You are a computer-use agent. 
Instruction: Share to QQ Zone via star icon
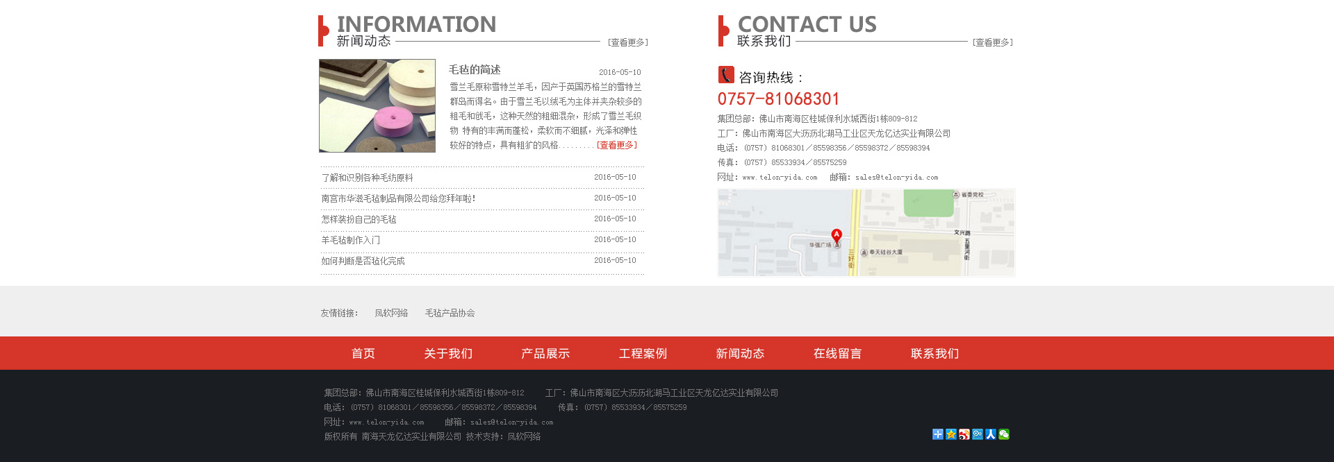950,434
